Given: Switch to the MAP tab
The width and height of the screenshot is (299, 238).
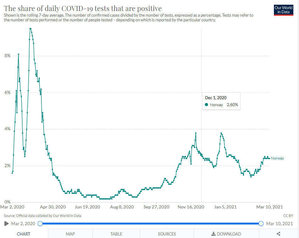Looking at the screenshot, I should coord(70,234).
